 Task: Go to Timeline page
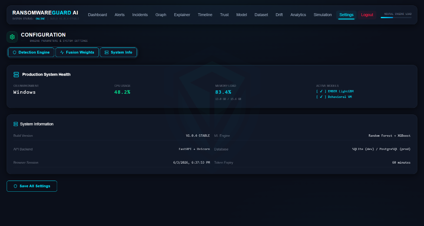click(x=205, y=15)
